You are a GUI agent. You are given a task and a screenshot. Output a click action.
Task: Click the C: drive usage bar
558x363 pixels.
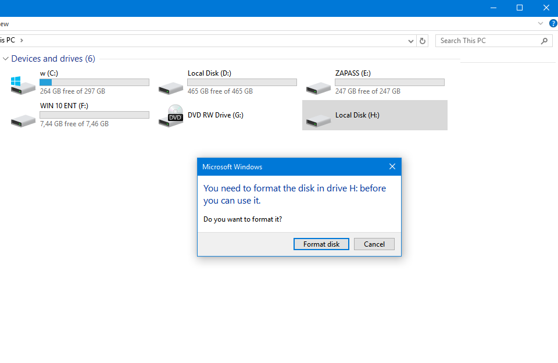(94, 83)
